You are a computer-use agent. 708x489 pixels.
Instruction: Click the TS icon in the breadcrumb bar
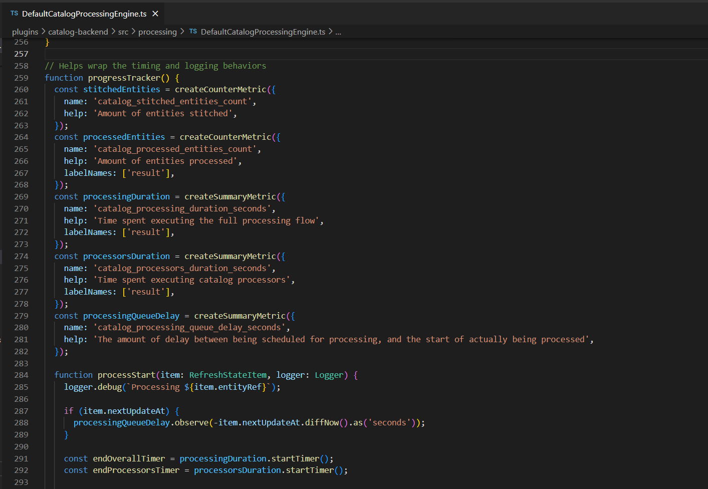click(193, 32)
